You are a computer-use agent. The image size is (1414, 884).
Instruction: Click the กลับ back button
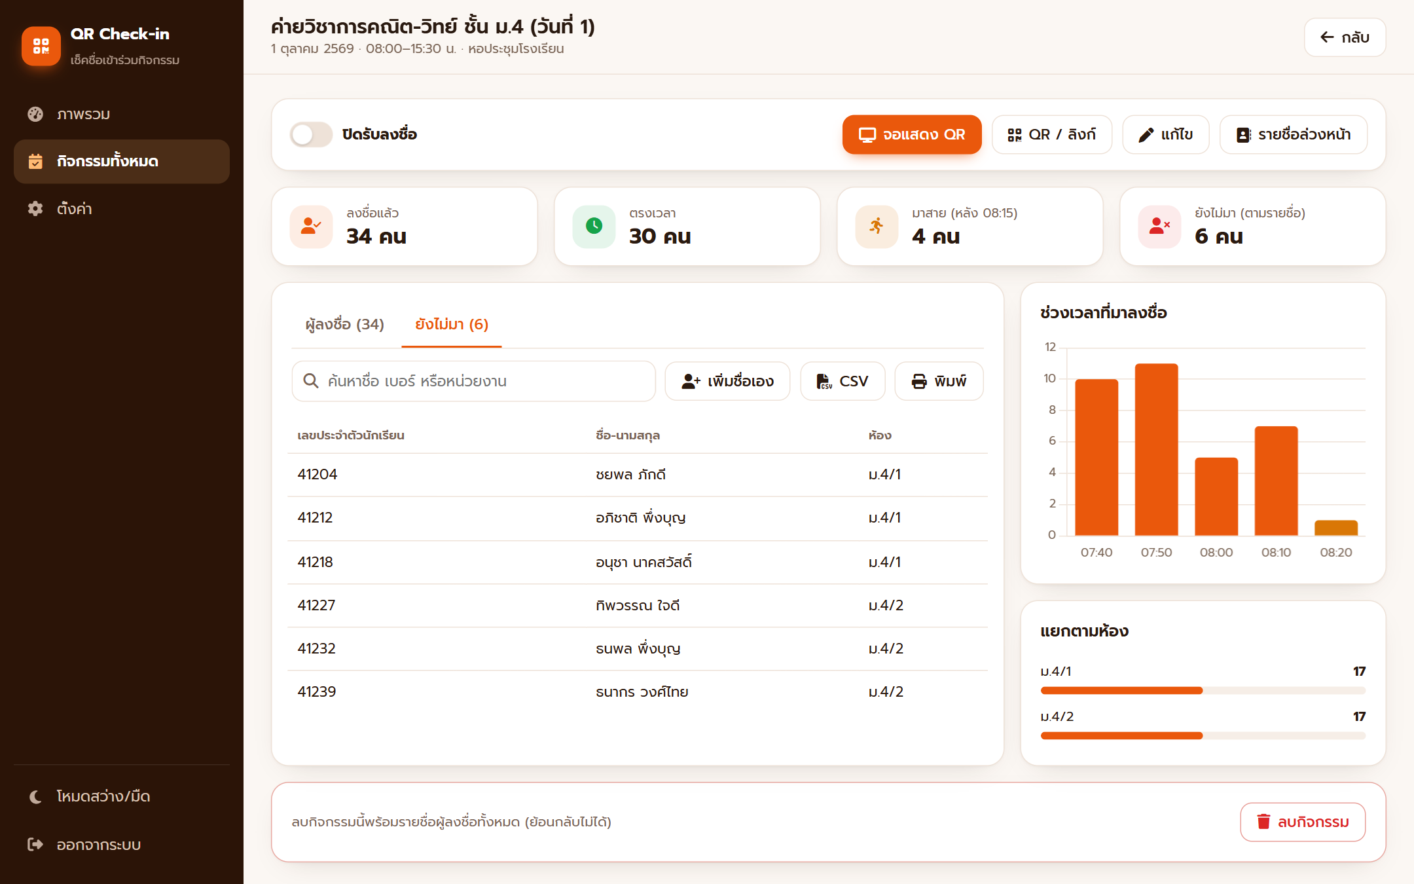1345,37
